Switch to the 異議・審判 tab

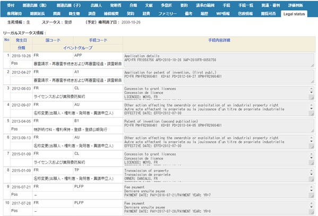271,5
